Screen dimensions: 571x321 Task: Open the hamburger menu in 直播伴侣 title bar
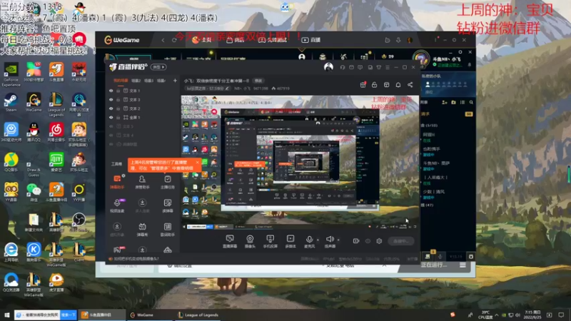coord(388,67)
